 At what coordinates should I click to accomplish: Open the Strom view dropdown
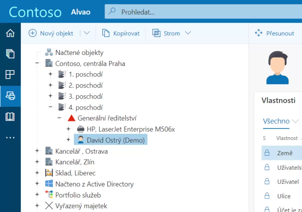click(172, 33)
